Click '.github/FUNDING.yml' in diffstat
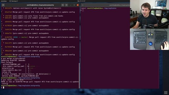This screenshot has height=95, width=169. pos(11,64)
